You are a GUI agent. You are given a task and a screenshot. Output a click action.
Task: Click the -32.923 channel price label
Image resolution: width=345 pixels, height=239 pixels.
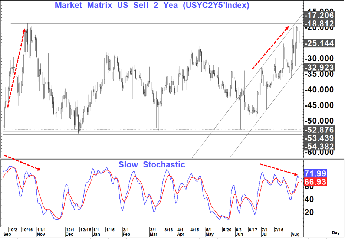pyautogui.click(x=319, y=67)
